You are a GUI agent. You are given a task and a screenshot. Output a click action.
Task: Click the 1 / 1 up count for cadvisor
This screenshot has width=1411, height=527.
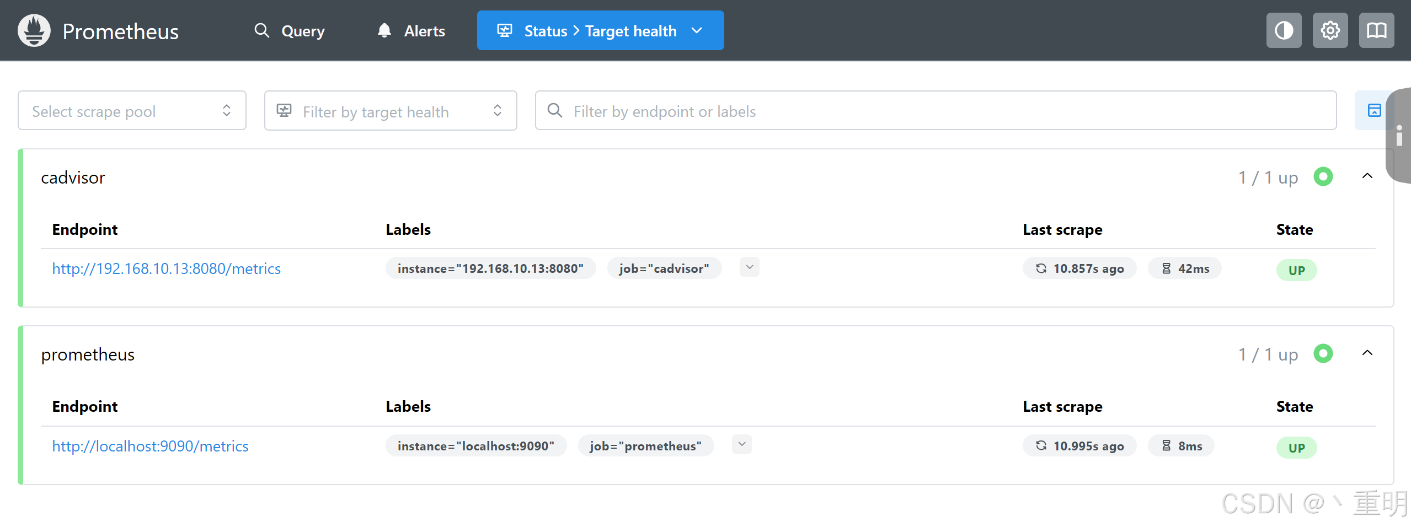[1268, 178]
